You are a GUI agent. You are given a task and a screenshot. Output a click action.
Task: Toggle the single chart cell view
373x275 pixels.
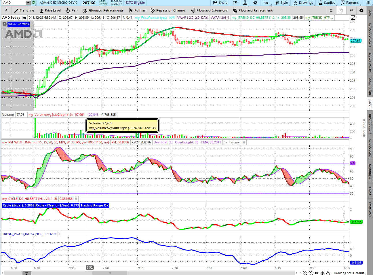pos(331,10)
